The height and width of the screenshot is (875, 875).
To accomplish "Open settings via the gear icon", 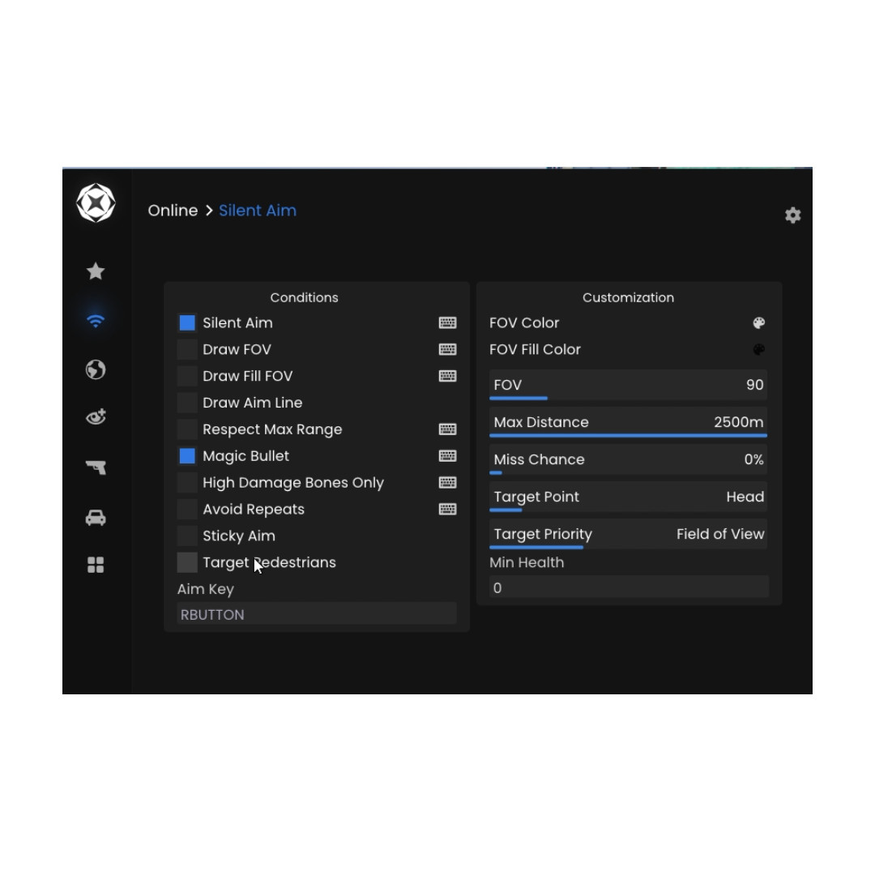I will tap(792, 216).
